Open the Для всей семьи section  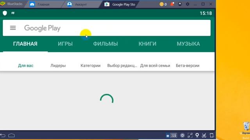[155, 66]
